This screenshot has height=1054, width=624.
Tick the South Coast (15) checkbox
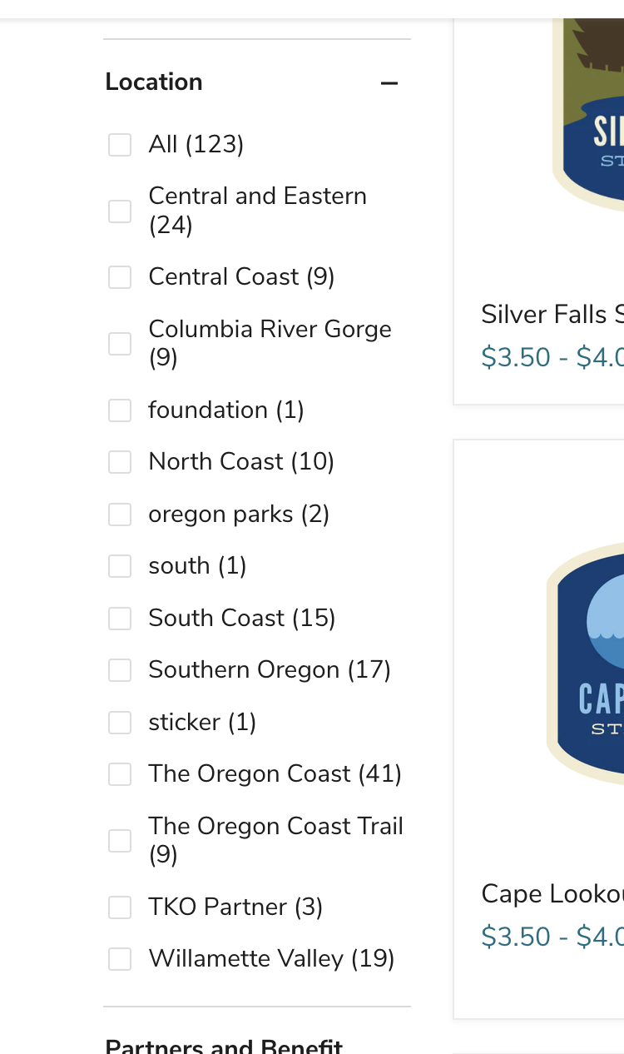pyautogui.click(x=120, y=619)
